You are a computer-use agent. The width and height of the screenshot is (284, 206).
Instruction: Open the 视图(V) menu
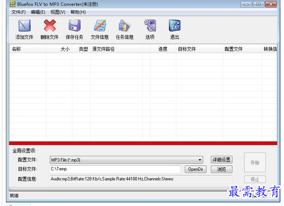(58, 12)
